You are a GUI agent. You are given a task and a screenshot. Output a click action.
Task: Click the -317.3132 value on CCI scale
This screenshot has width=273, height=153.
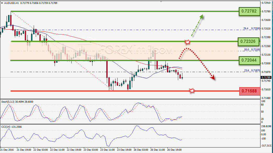coord(266,145)
